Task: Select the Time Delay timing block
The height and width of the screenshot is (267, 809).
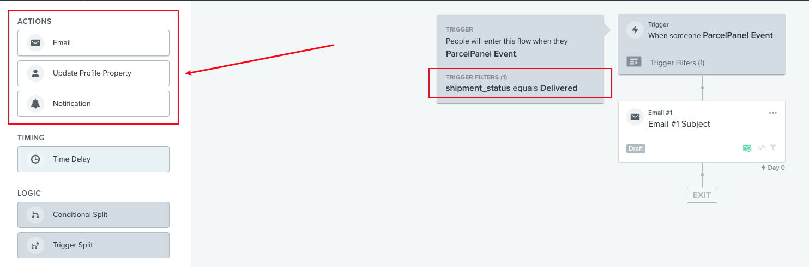Action: tap(93, 159)
